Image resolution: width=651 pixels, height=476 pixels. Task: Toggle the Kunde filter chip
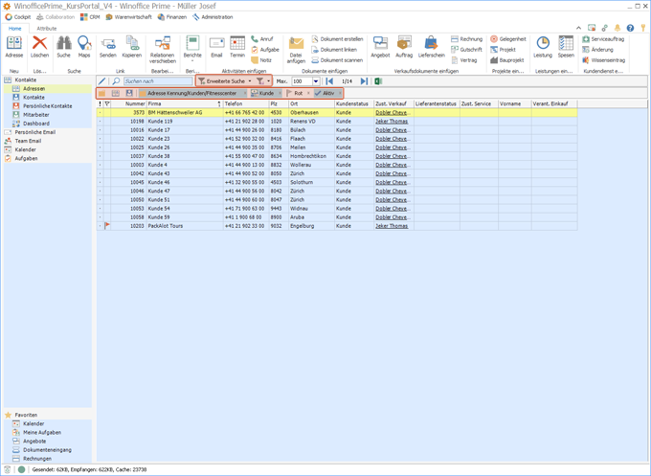pyautogui.click(x=263, y=93)
